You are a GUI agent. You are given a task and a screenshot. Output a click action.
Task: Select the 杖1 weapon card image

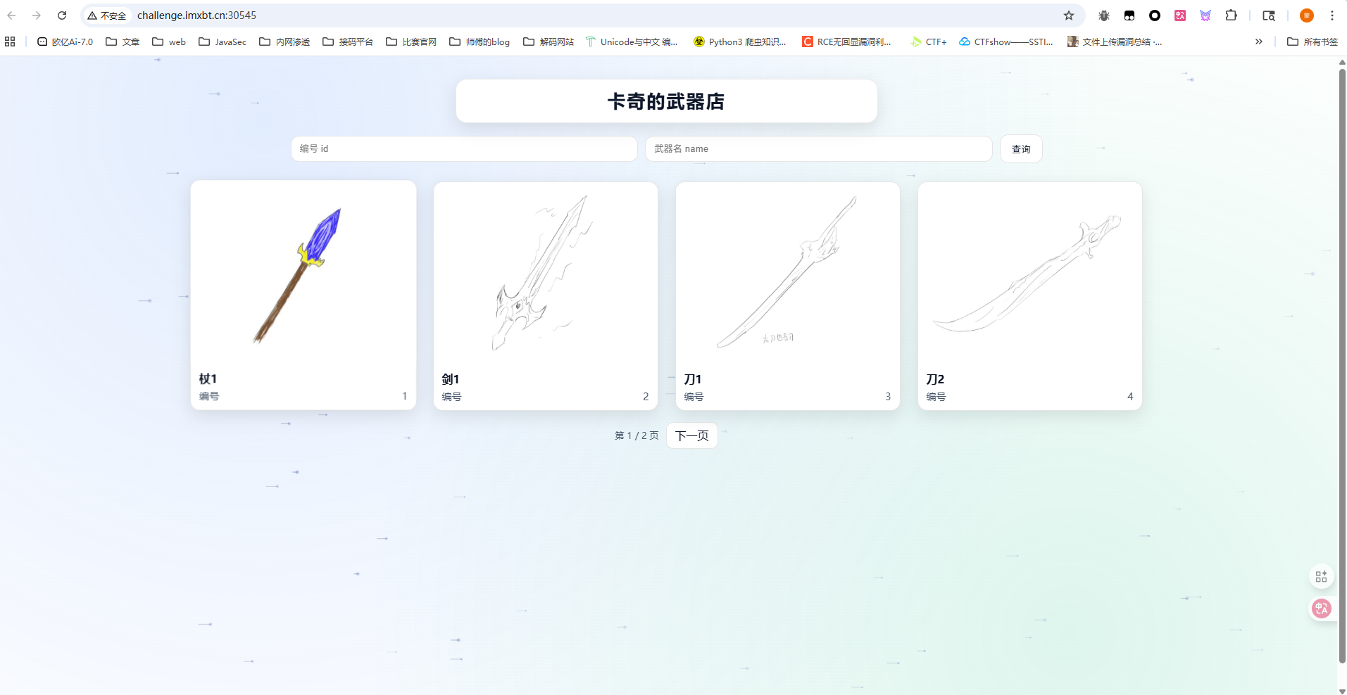(303, 274)
